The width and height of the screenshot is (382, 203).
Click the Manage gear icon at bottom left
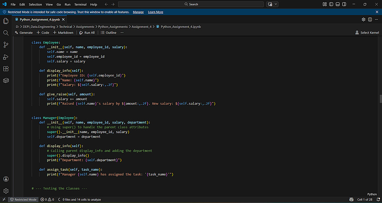pyautogui.click(x=6, y=190)
